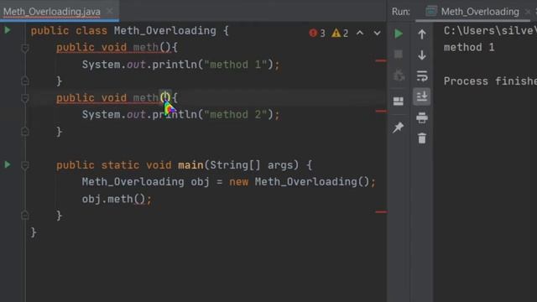Collapse fold end marker of first meth()
The image size is (537, 302).
click(25, 81)
